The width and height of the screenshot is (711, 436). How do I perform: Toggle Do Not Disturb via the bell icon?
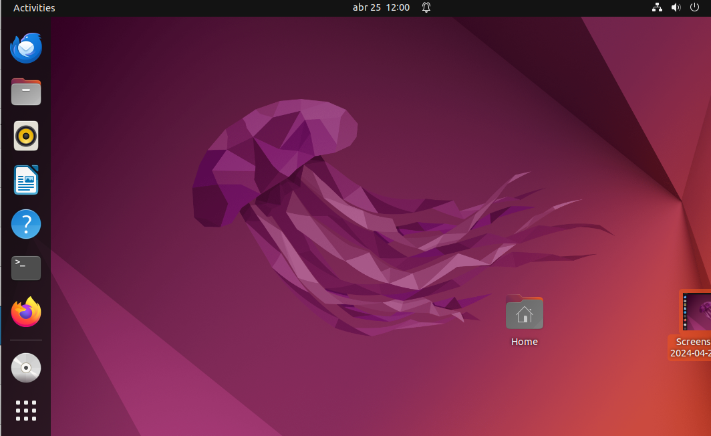click(426, 7)
